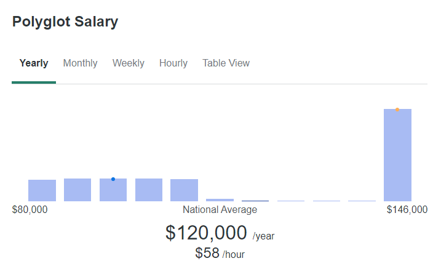The width and height of the screenshot is (441, 269).
Task: Click the third bar with blue marker
Action: 113,190
